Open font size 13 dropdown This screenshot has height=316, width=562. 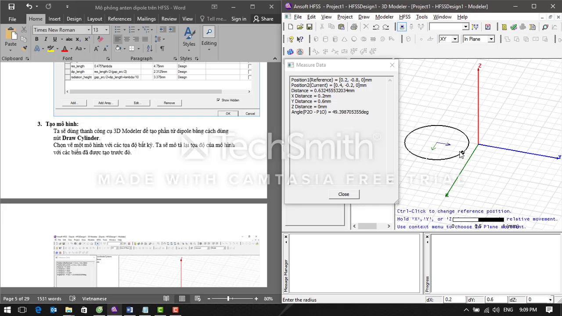pos(106,30)
